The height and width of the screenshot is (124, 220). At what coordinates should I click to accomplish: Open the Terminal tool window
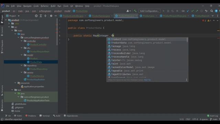point(44,116)
